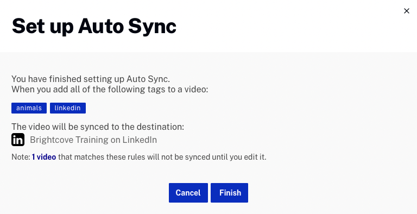Close the Set up Auto Sync dialog

click(x=406, y=11)
